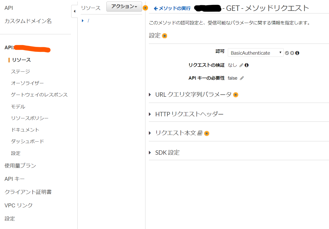Click the book icon beside リクエスト本文
Viewport: 329px width, 229px height.
200,133
